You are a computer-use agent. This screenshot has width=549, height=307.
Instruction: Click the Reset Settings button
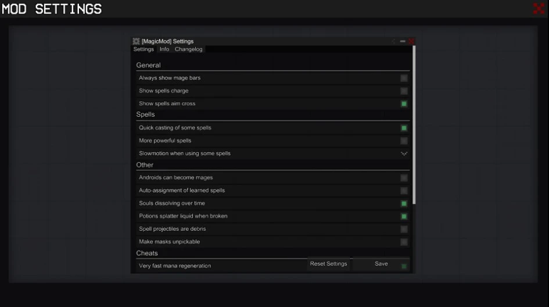pyautogui.click(x=328, y=263)
